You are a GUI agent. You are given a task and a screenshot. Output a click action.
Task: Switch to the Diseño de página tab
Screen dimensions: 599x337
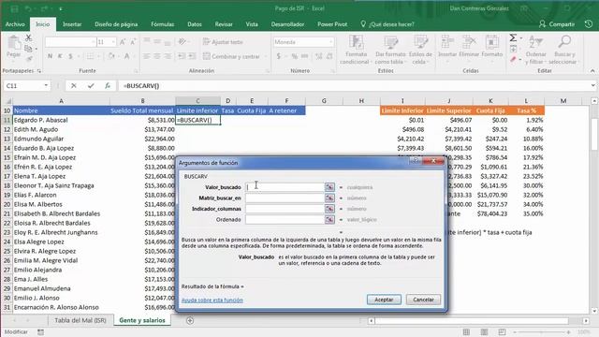coord(116,24)
